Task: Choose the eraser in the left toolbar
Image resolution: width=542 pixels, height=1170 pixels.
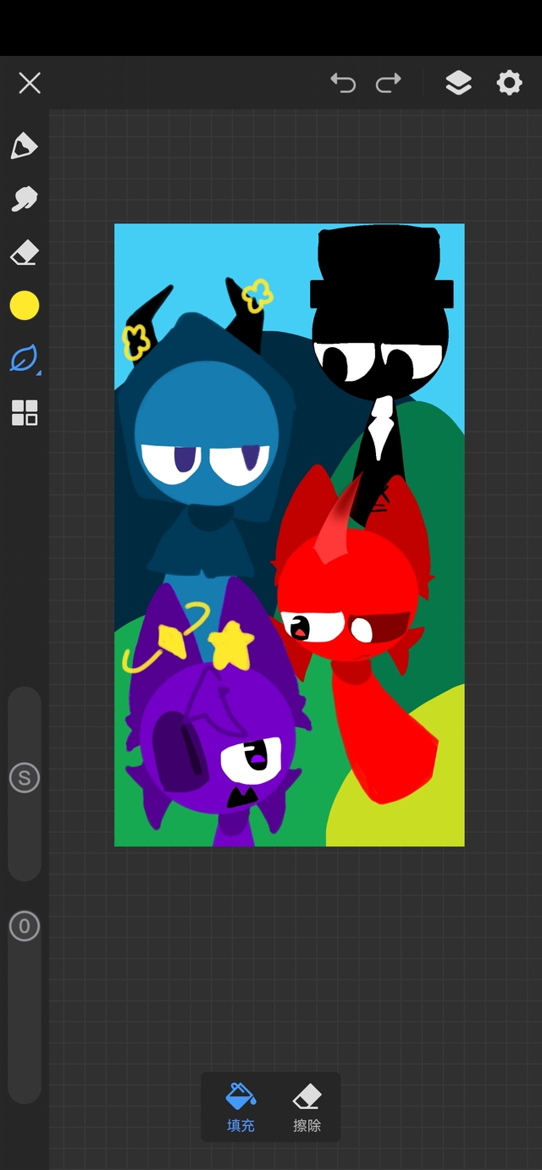Action: [24, 252]
